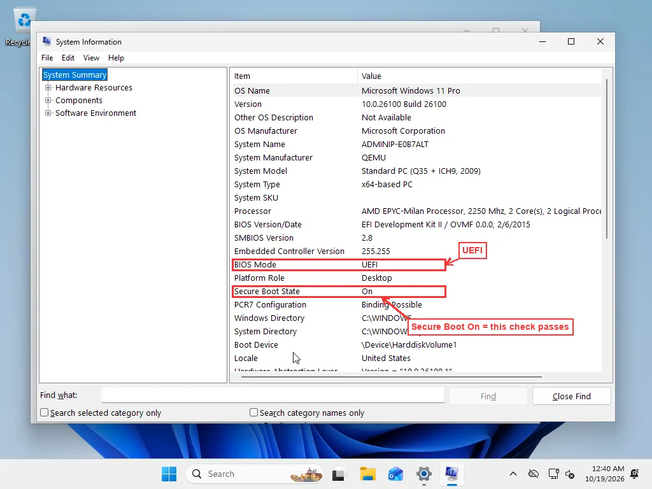Viewport: 652px width, 489px height.
Task: Select the System Model row label
Action: 260,171
